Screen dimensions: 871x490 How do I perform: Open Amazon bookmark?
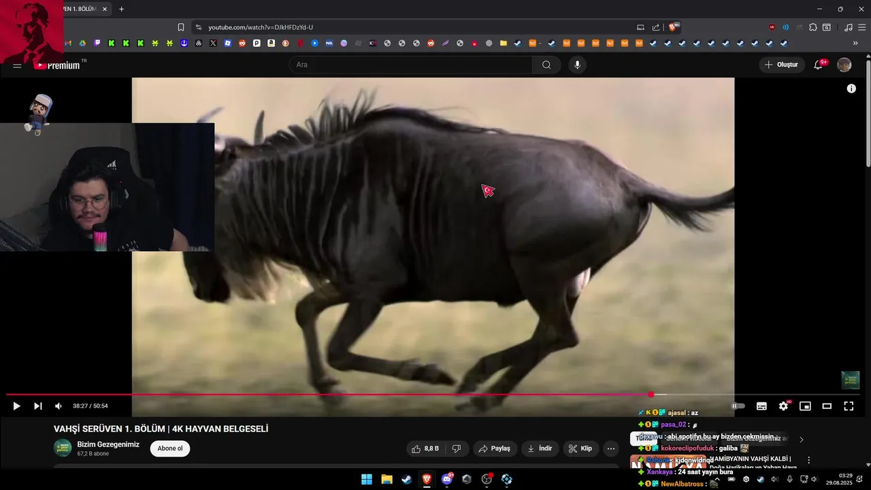click(271, 43)
